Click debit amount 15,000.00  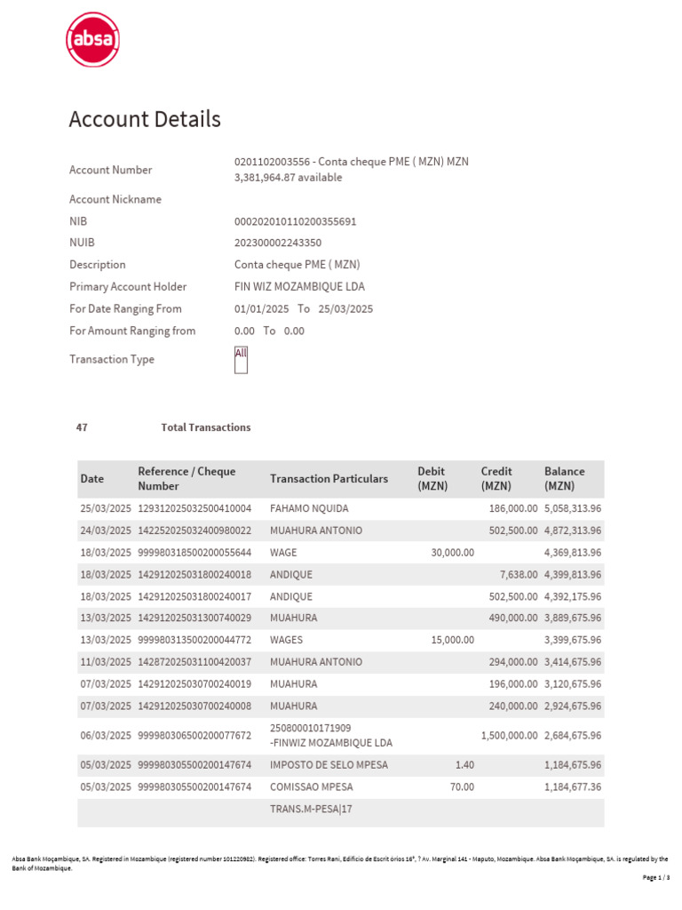(452, 640)
